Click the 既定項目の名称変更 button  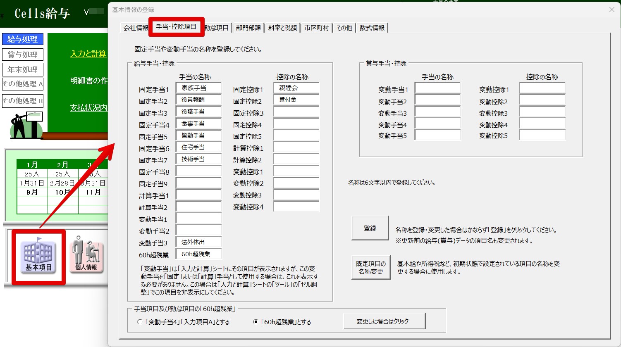371,268
